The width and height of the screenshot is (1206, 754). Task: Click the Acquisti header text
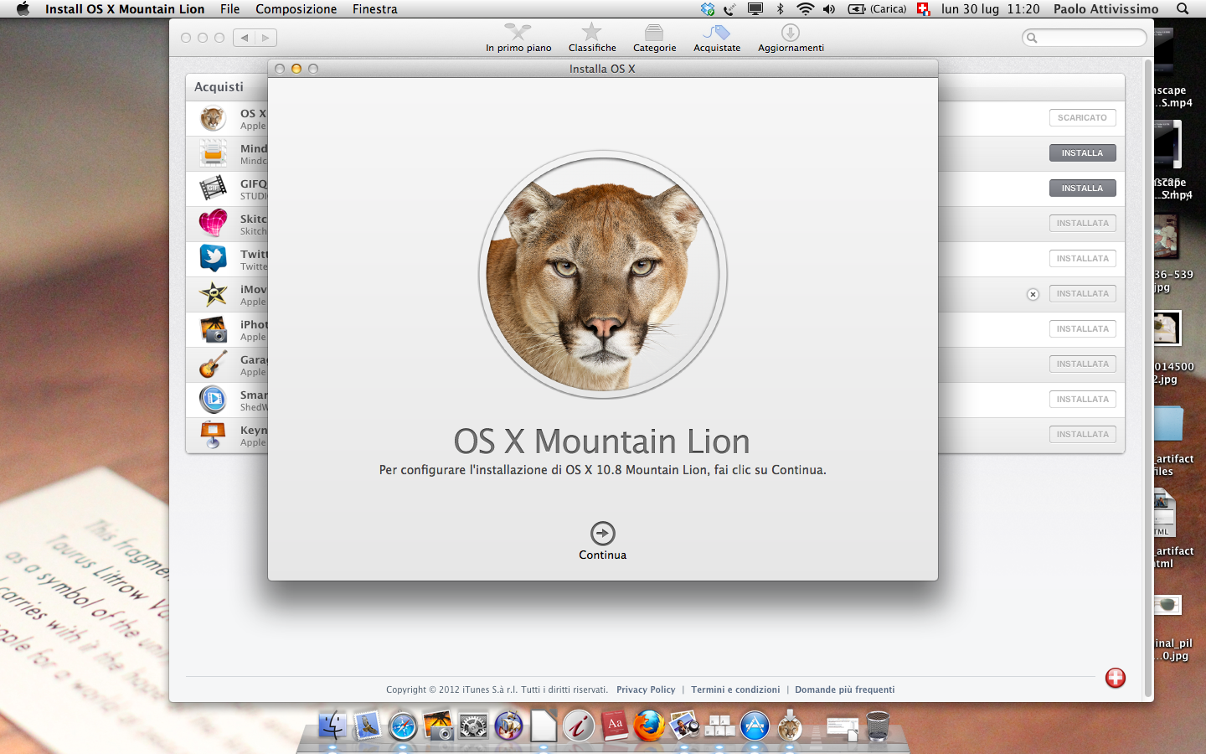[x=219, y=87]
